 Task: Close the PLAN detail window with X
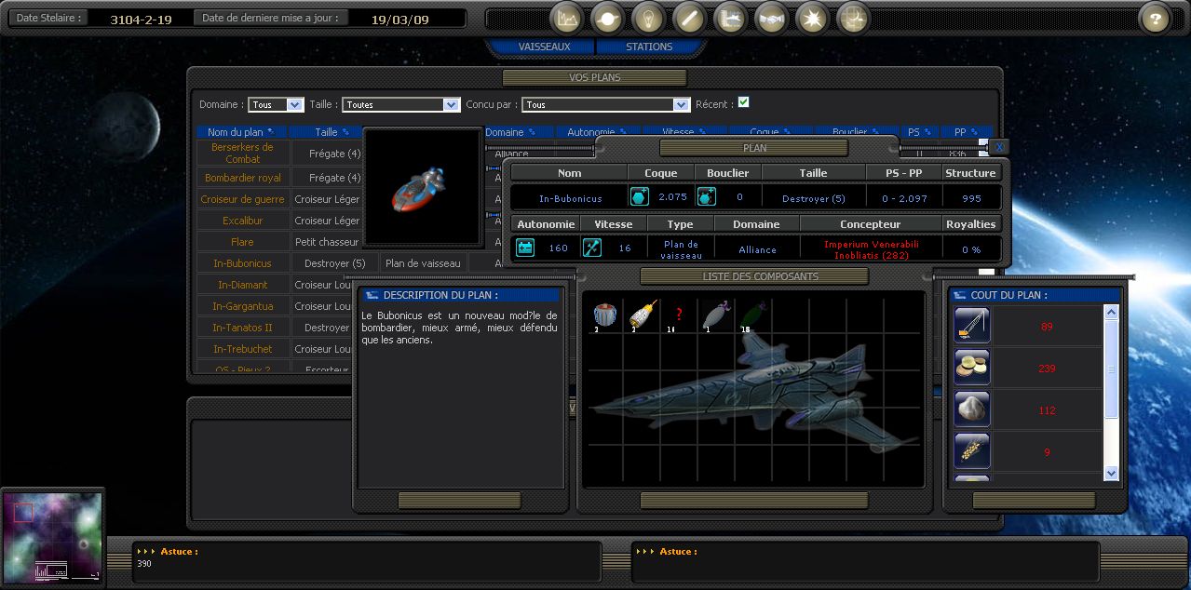coord(998,147)
